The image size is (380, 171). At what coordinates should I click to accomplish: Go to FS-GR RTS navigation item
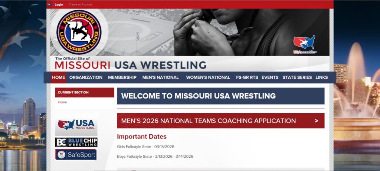click(x=247, y=77)
